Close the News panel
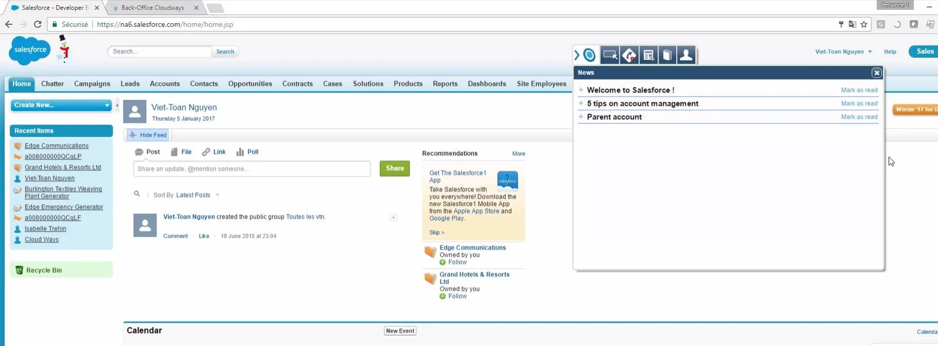Screen dimensions: 938x346 click(877, 73)
